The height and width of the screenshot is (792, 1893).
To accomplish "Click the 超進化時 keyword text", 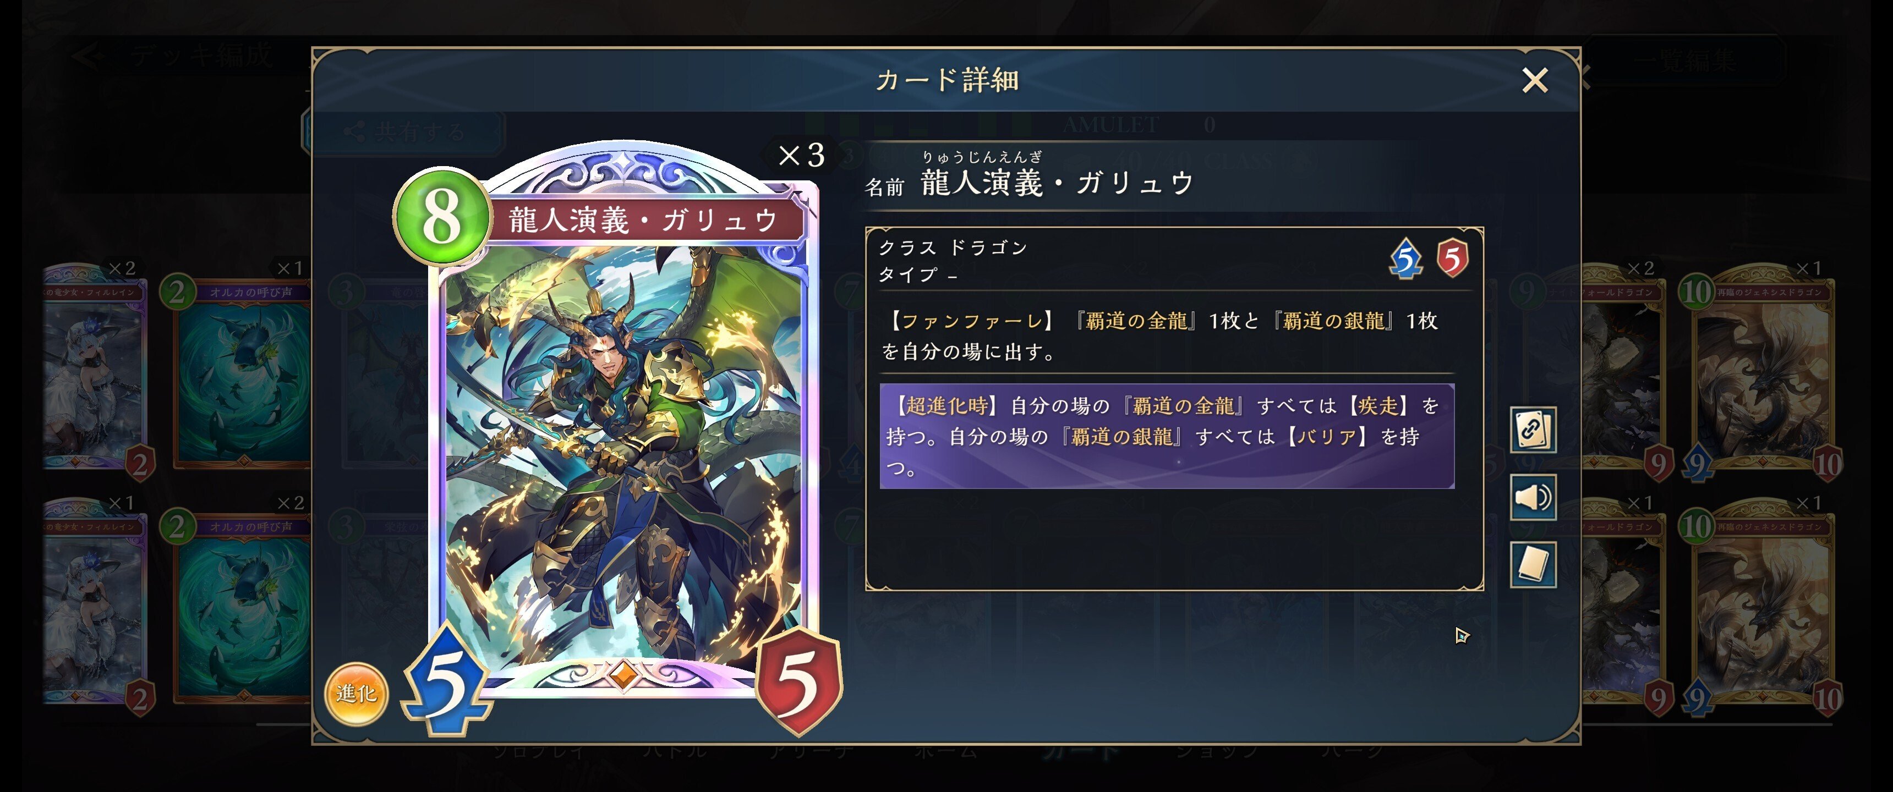I will [x=946, y=405].
